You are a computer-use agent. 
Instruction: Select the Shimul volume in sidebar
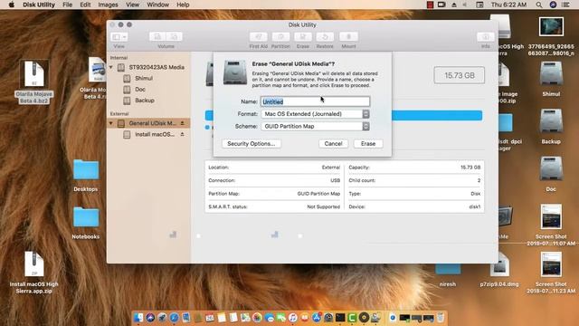pos(144,79)
